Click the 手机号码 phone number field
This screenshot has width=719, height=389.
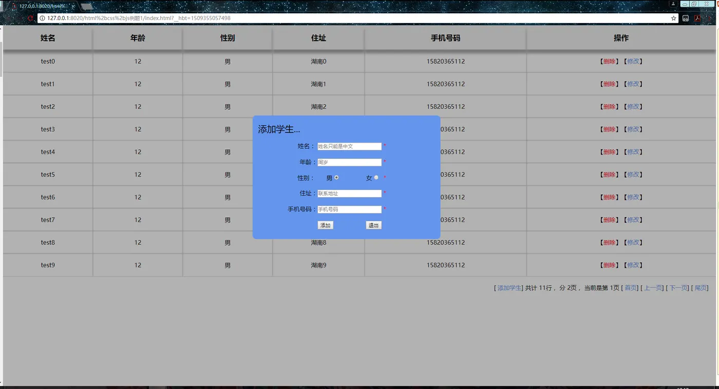pyautogui.click(x=350, y=209)
